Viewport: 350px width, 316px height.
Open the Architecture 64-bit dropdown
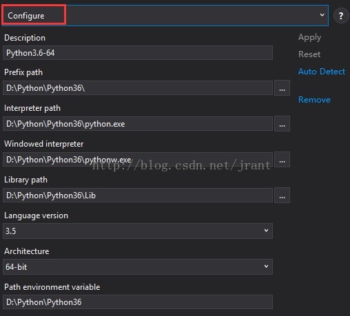(138, 266)
